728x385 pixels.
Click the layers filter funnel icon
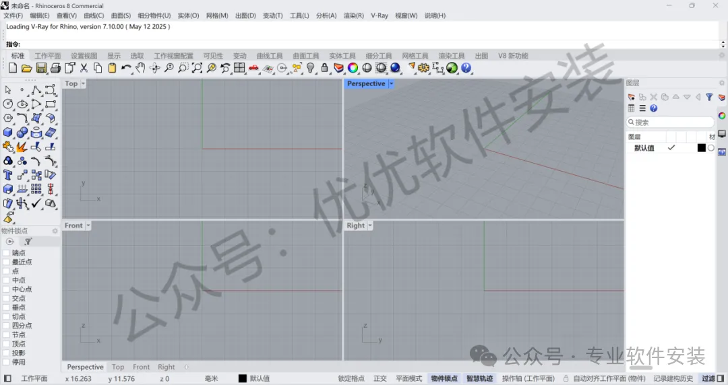[709, 97]
